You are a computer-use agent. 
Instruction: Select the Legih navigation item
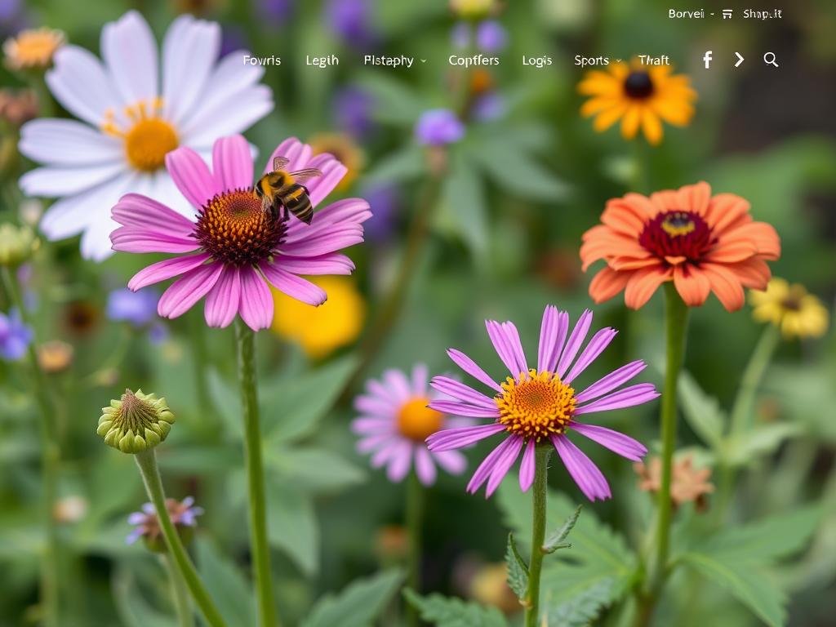click(322, 60)
